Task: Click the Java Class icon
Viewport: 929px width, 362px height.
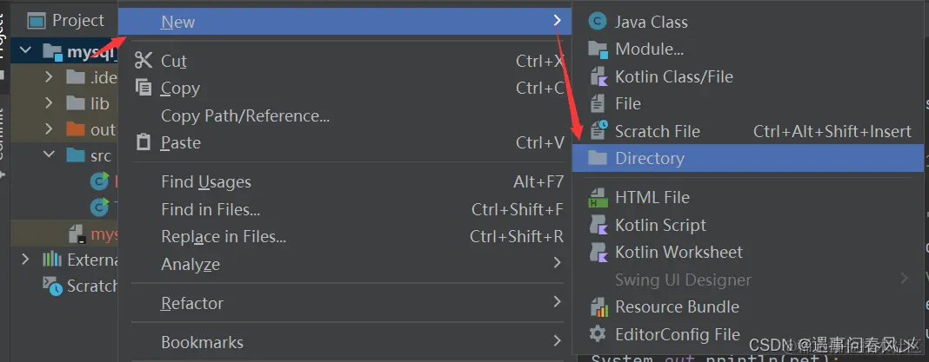Action: 598,22
